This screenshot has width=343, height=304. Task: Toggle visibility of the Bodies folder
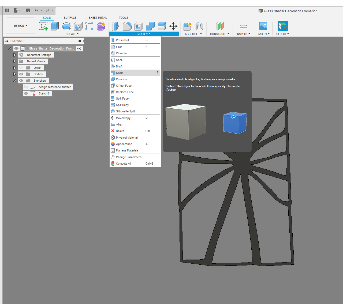point(21,74)
